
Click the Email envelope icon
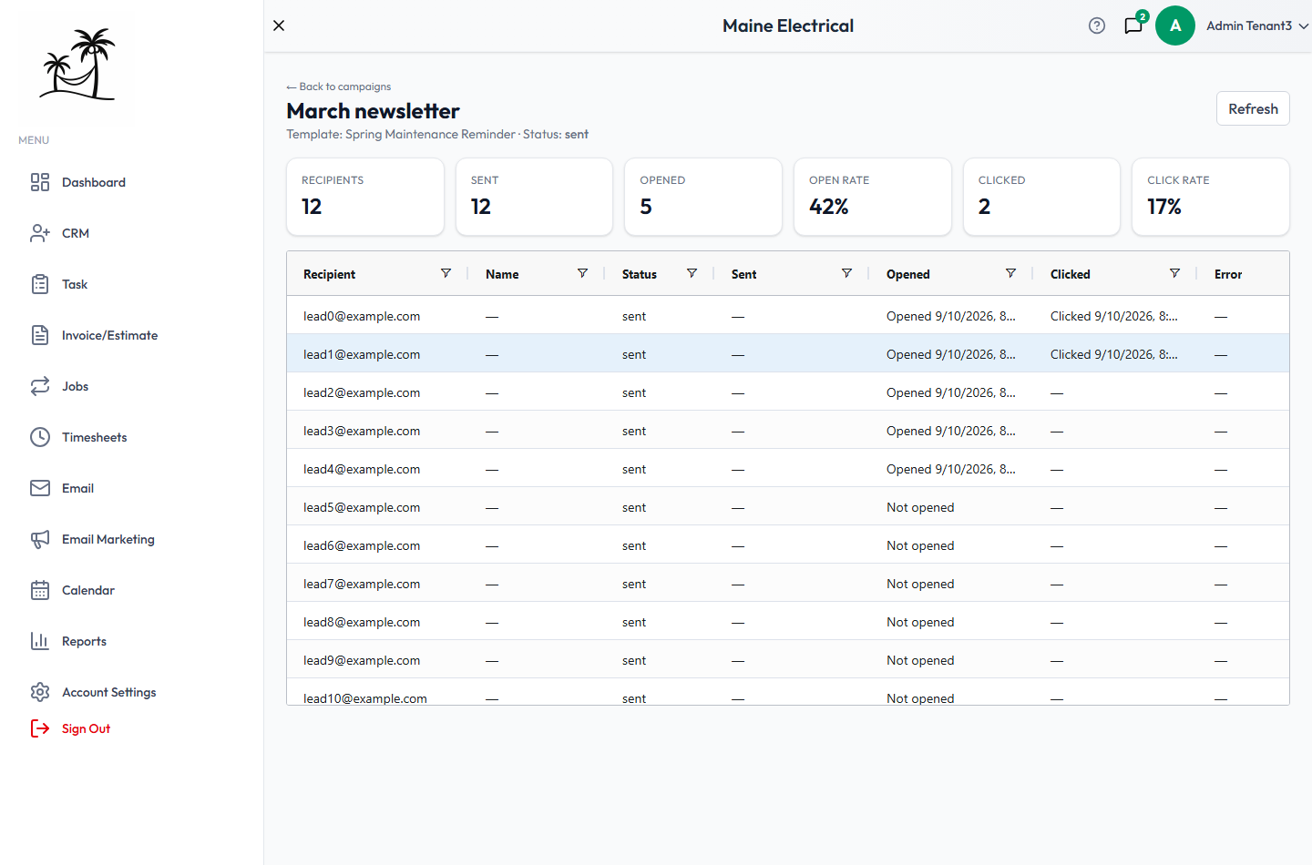coord(40,488)
